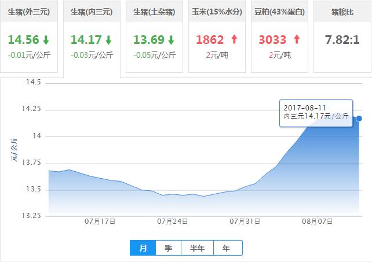Click the 14.56 price value
Image resolution: width=372 pixels, height=262 pixels.
[24, 39]
